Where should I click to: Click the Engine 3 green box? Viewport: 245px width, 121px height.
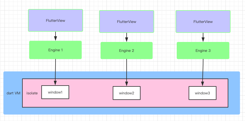[x=203, y=50]
